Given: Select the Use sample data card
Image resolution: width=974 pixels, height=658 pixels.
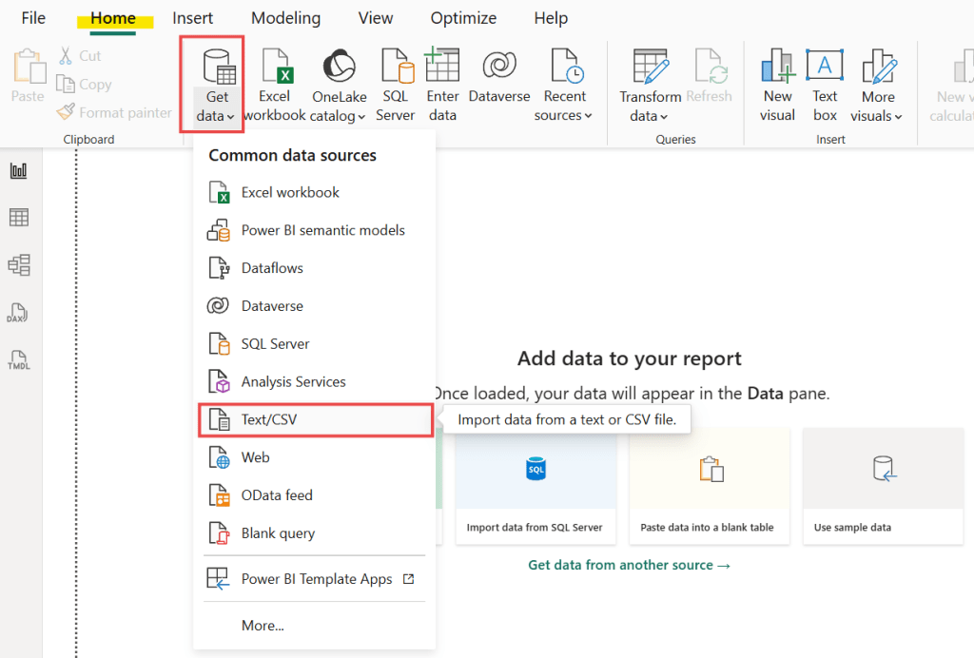Looking at the screenshot, I should 882,486.
